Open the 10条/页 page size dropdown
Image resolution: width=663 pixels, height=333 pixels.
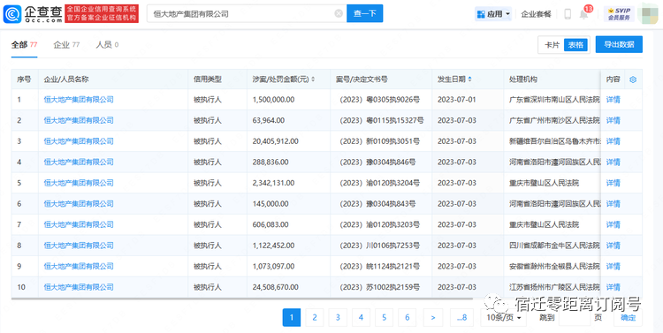click(x=503, y=317)
